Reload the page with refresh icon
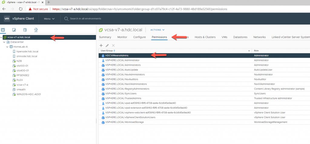Image resolution: width=310 pixels, height=144 pixels. click(21, 9)
